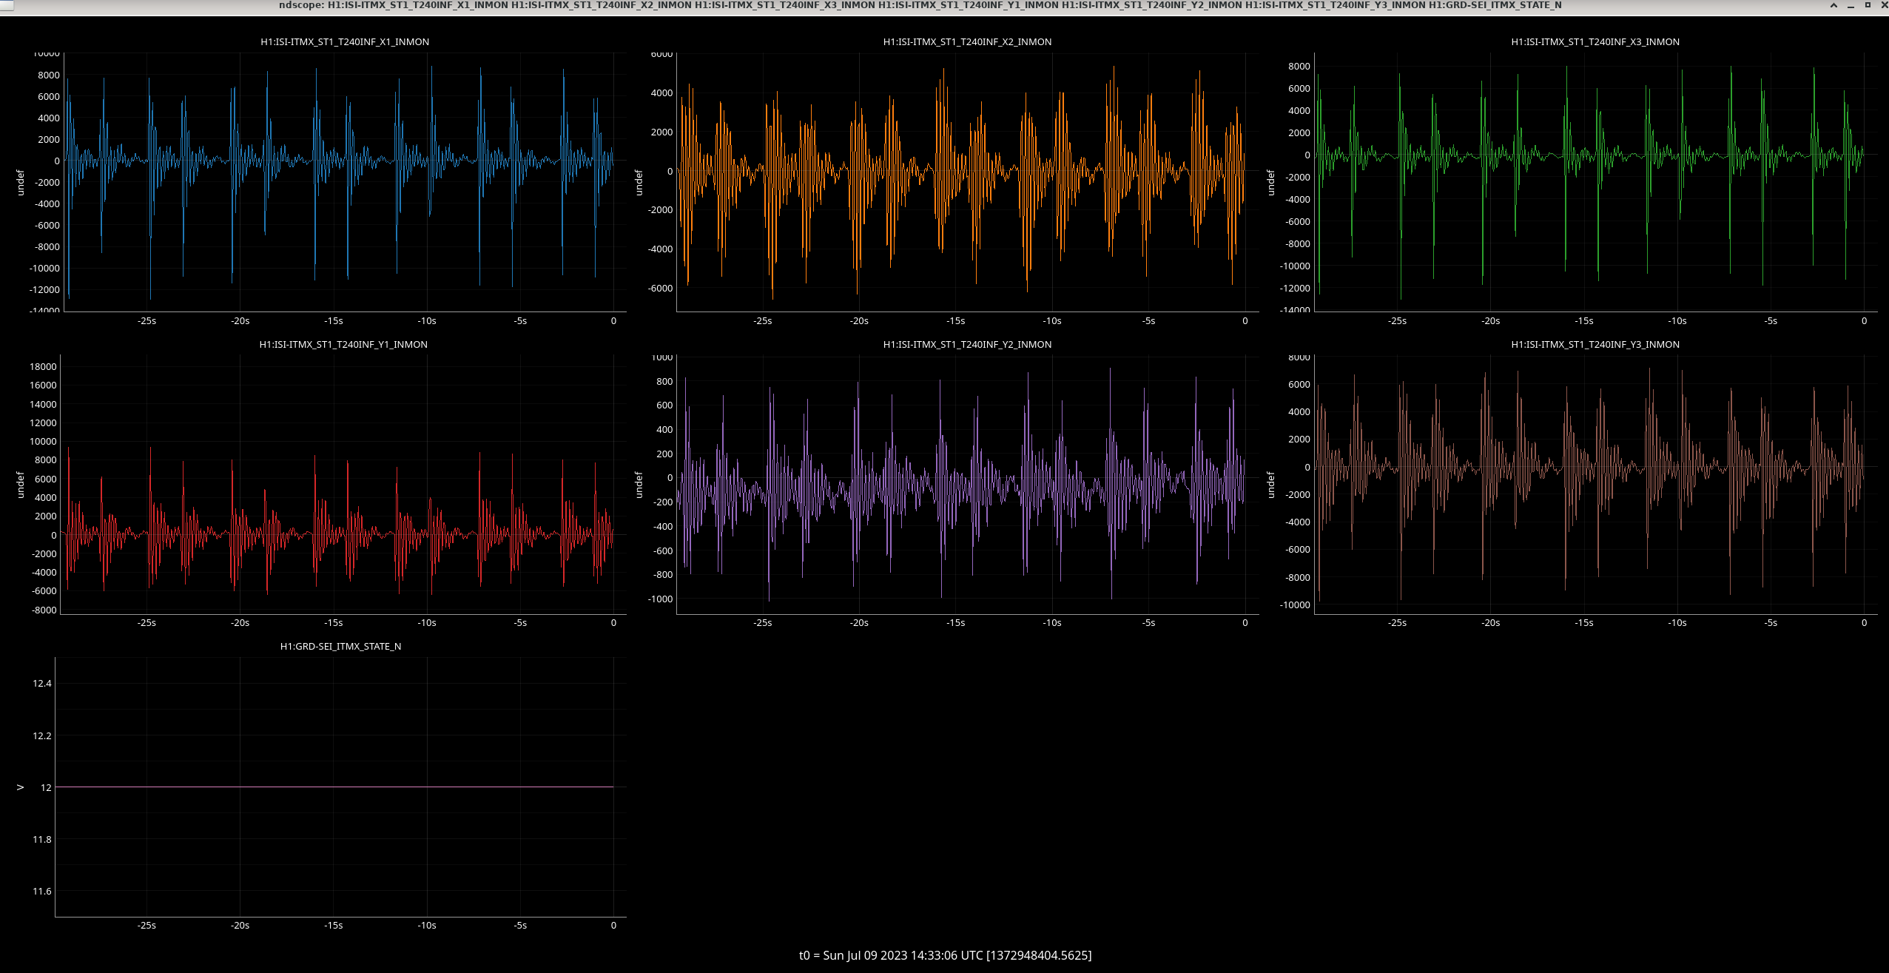The image size is (1889, 973).
Task: Click the -15s tick on X3_INMON time axis
Action: (x=1584, y=321)
